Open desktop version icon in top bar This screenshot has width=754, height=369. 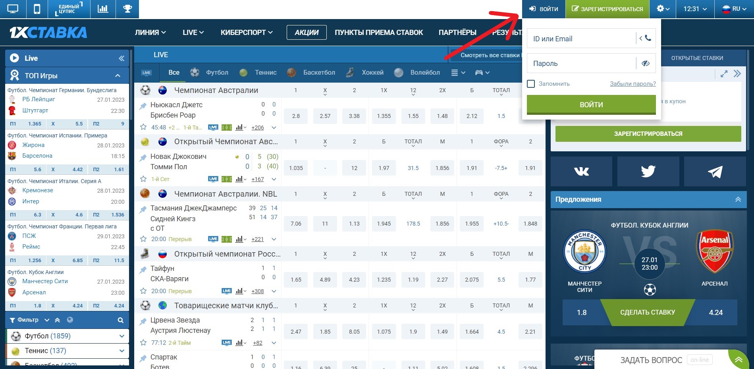coord(13,9)
